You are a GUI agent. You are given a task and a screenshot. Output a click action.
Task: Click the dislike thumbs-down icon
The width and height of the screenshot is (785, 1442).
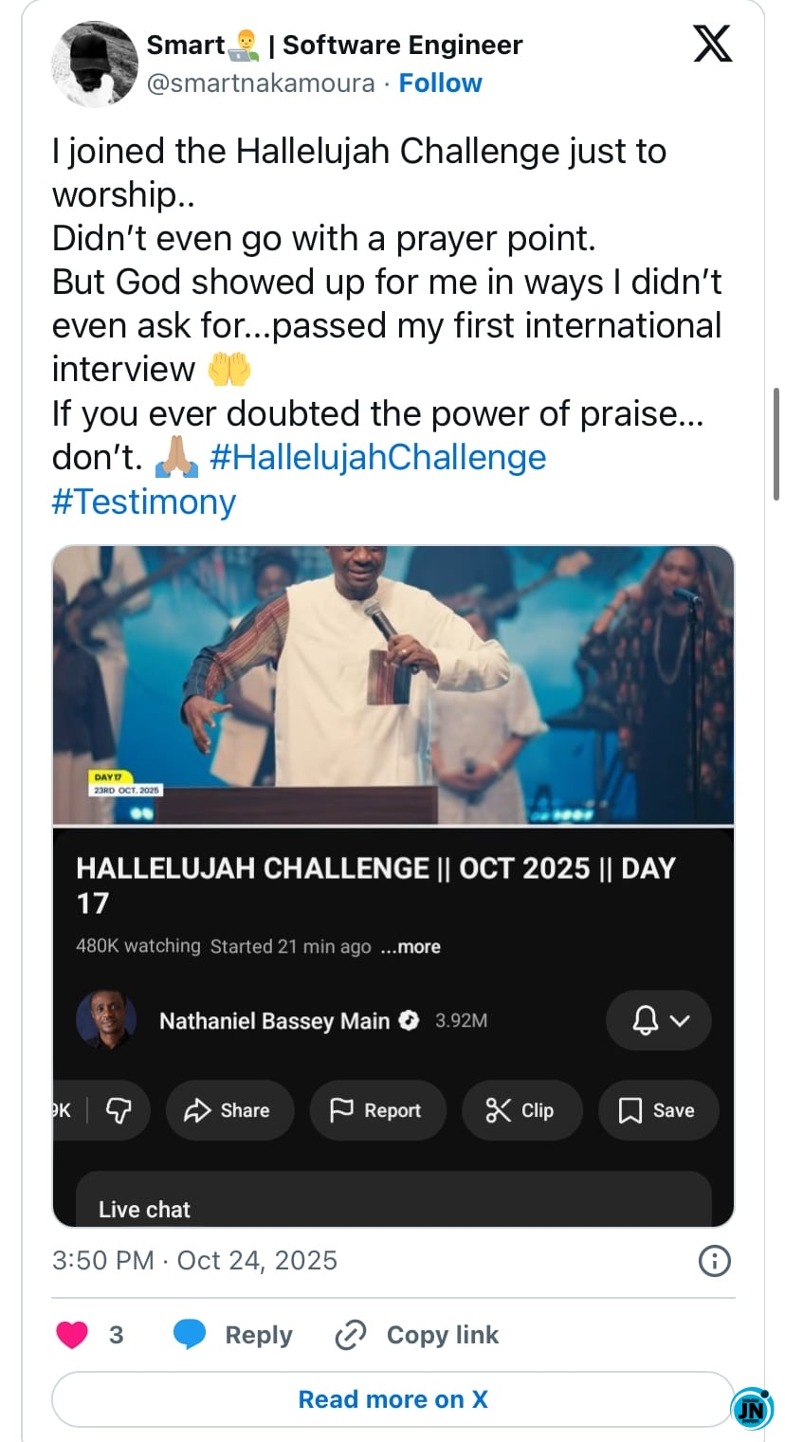point(118,1110)
